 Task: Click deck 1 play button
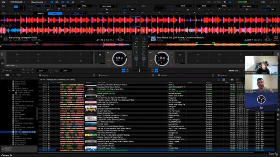coord(109,65)
